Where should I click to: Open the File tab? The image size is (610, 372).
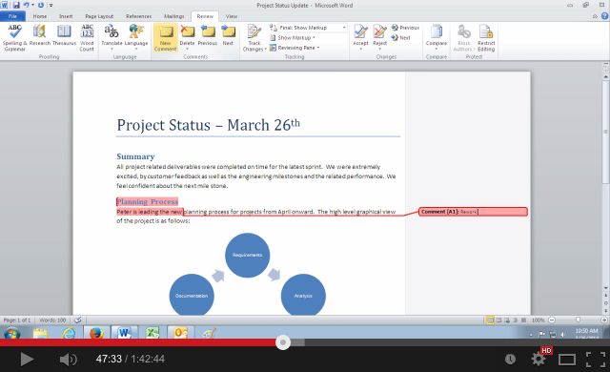pos(12,16)
